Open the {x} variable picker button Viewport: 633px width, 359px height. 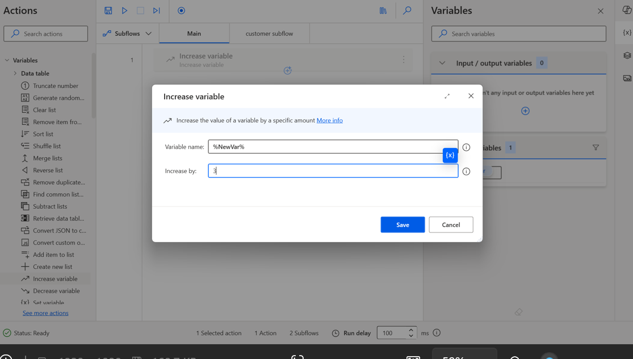[x=450, y=155]
